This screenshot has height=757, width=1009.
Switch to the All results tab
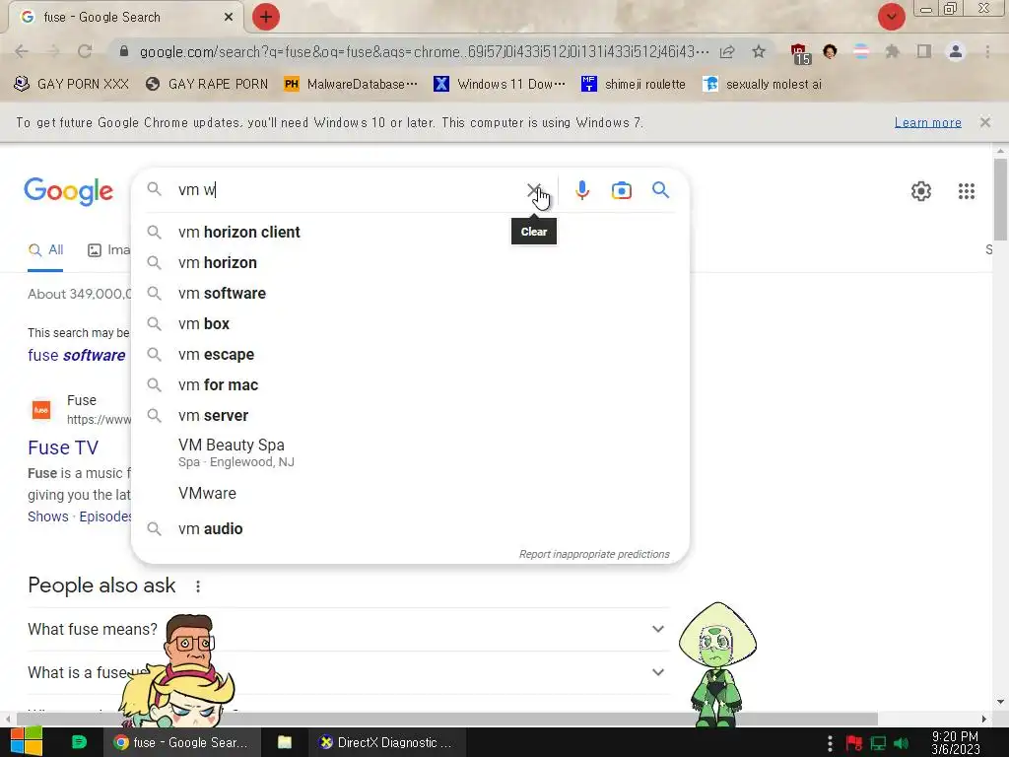(x=45, y=249)
